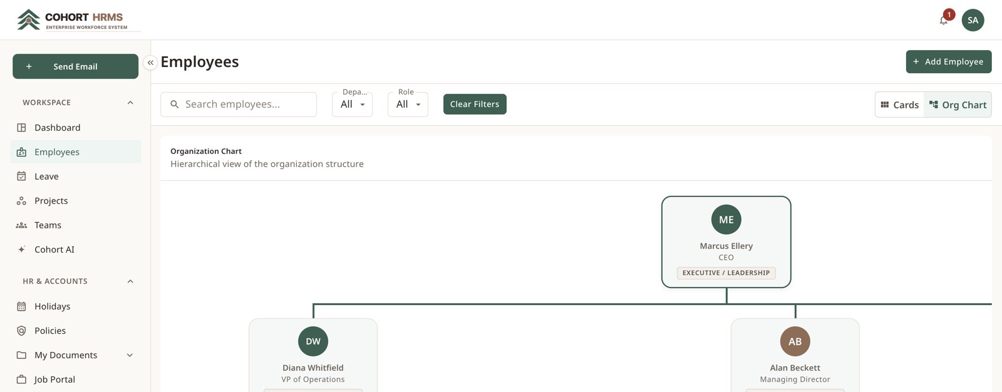Click the Executive / Leadership tag
The width and height of the screenshot is (1002, 392).
point(726,273)
